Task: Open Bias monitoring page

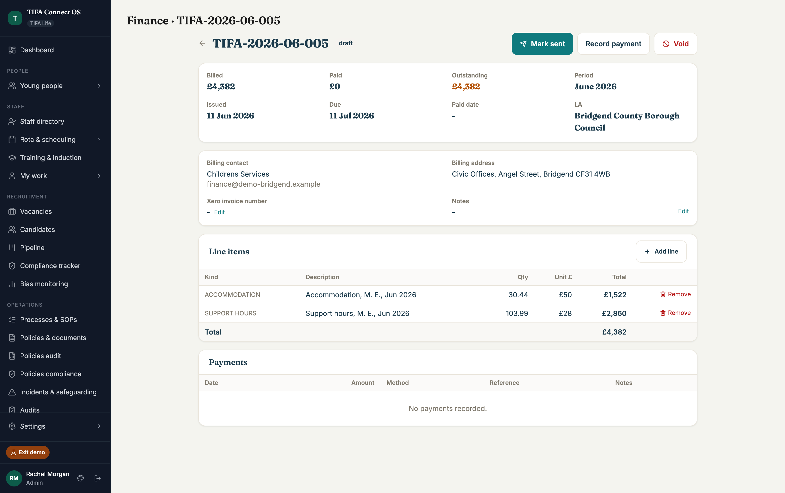Action: click(x=55, y=284)
